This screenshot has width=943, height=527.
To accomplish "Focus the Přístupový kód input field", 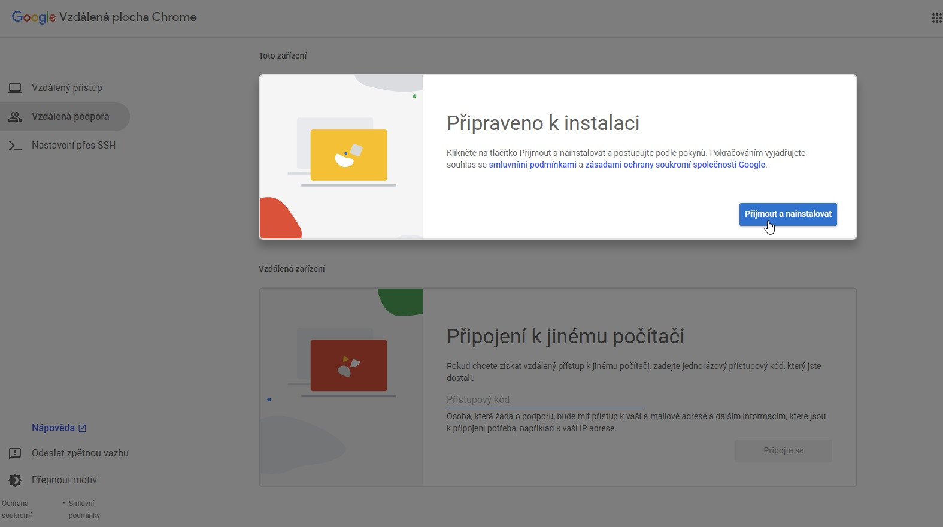I will coord(545,400).
